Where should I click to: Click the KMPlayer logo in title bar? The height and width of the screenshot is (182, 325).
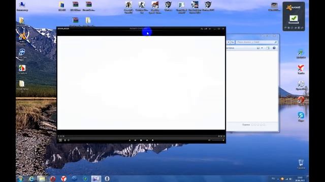point(63,29)
